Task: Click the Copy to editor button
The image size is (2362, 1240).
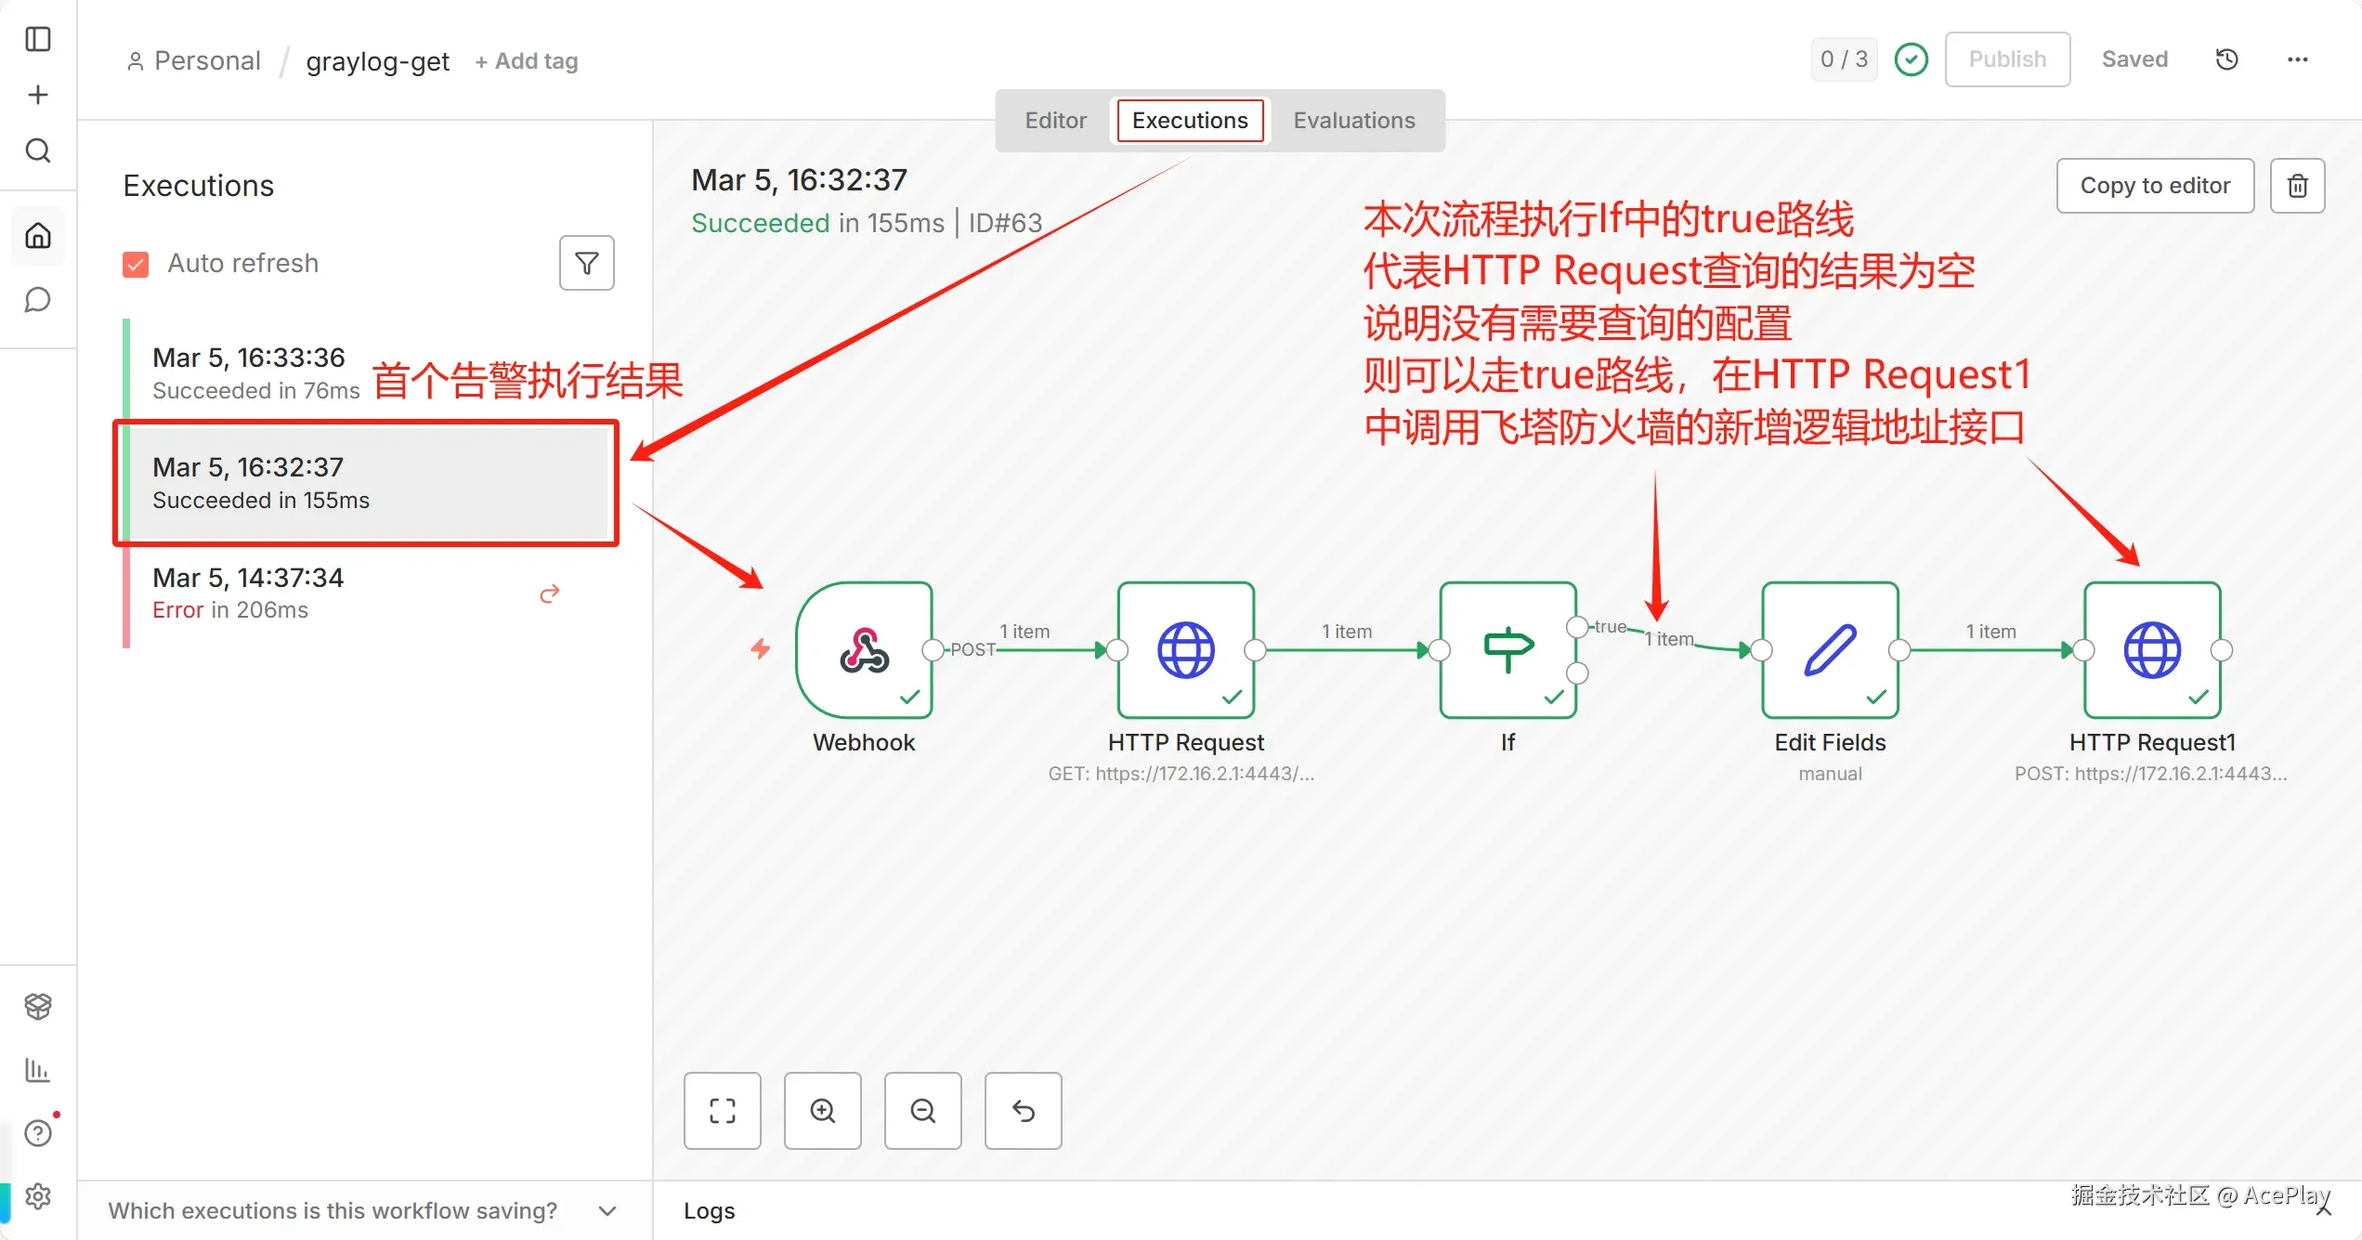Action: (x=2154, y=186)
